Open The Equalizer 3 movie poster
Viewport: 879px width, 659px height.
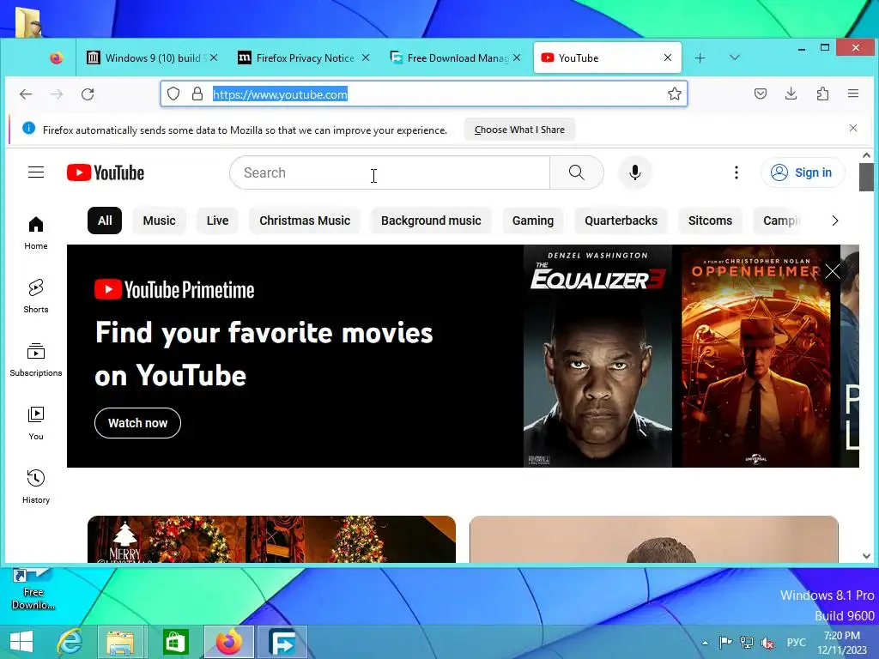pos(597,356)
